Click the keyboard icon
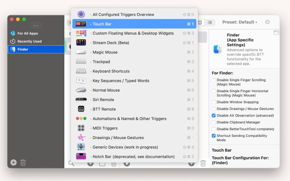Viewport: 290px width, 181px height. (x=81, y=71)
